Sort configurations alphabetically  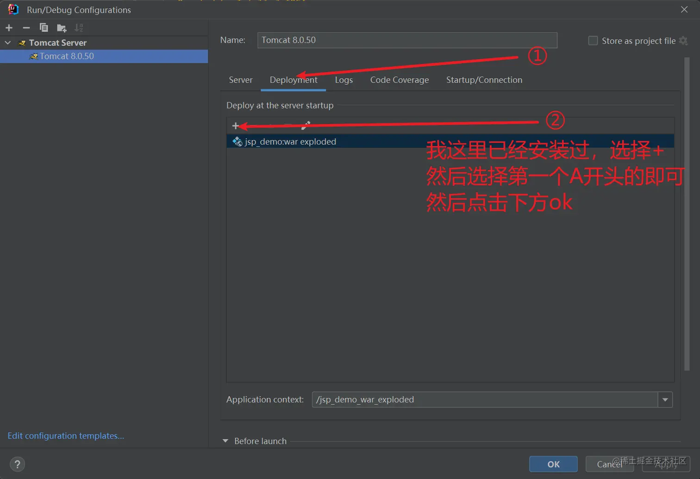pyautogui.click(x=79, y=28)
